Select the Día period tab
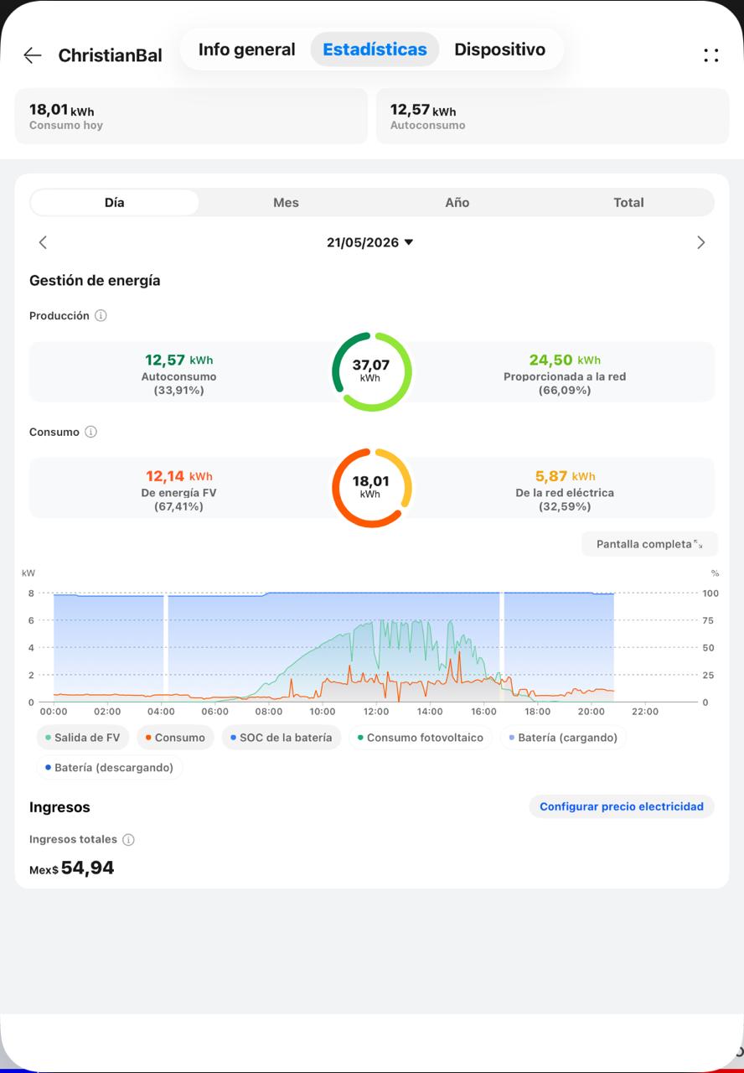 [115, 203]
